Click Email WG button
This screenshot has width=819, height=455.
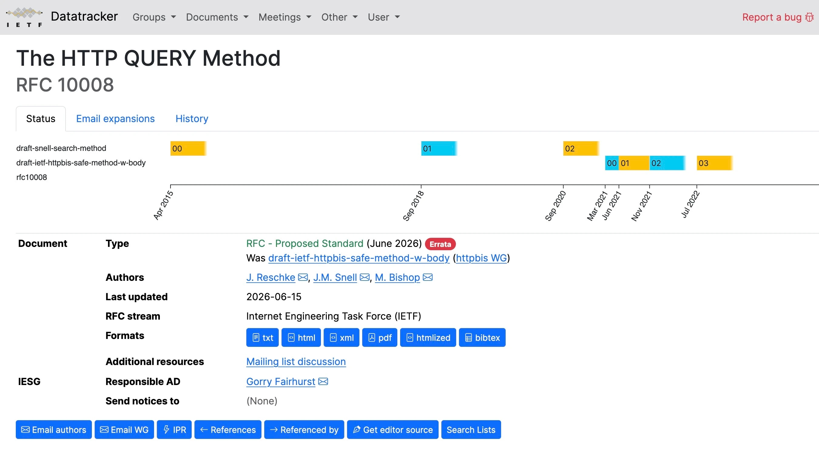pos(124,430)
